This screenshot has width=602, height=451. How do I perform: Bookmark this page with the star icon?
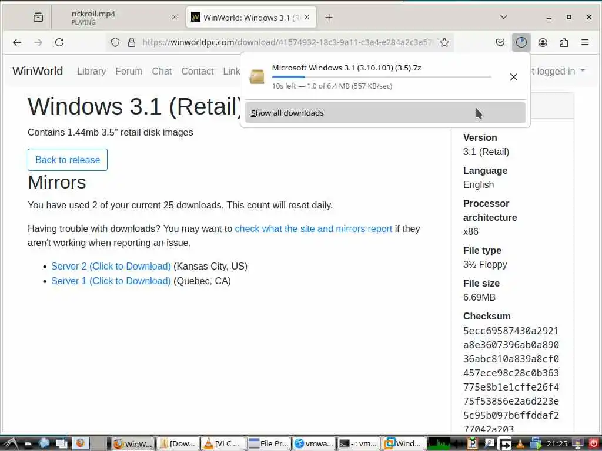tap(444, 42)
